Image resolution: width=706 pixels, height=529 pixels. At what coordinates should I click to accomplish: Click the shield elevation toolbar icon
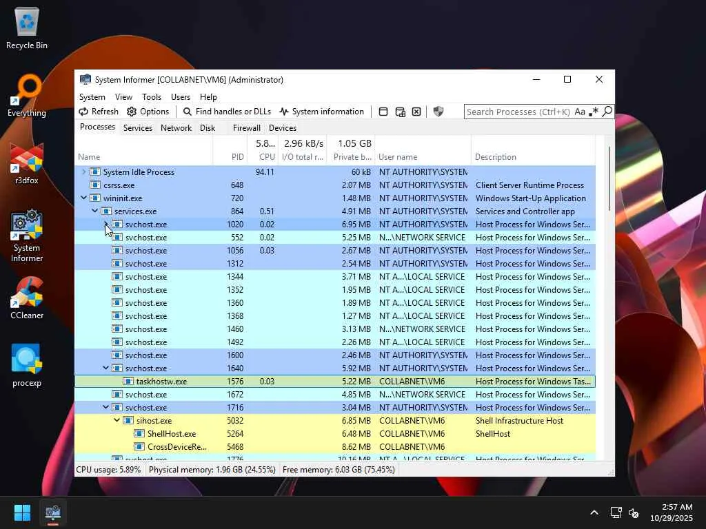coord(438,112)
